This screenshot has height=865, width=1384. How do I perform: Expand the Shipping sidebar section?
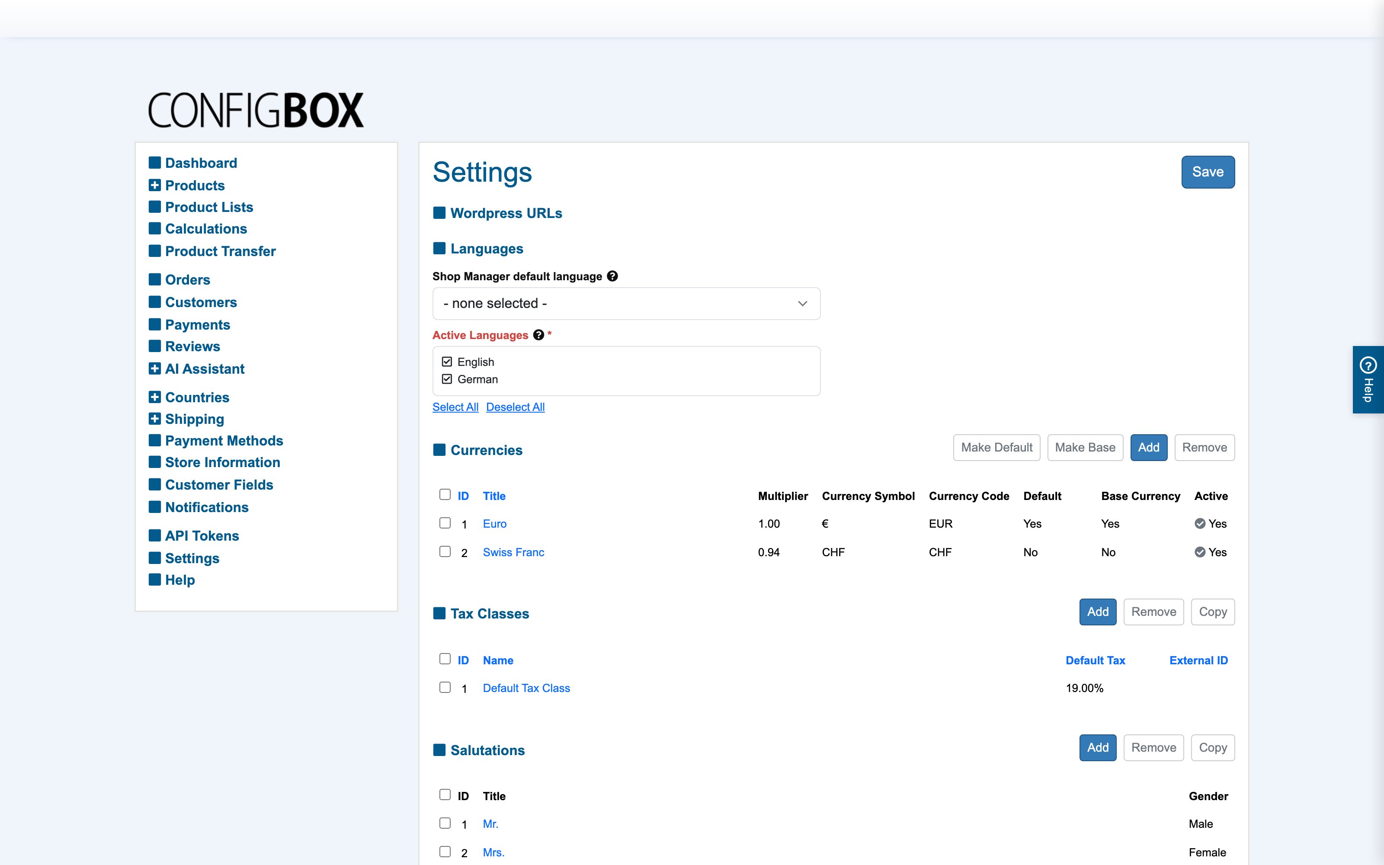pos(154,419)
